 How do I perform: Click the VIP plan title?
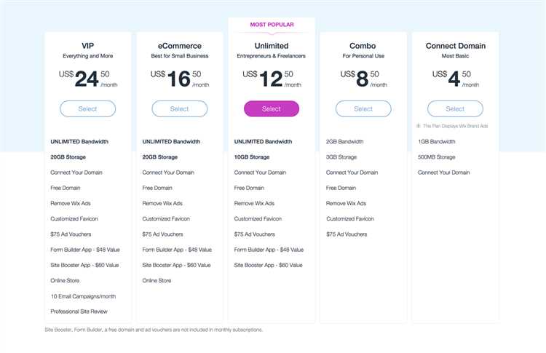click(88, 46)
